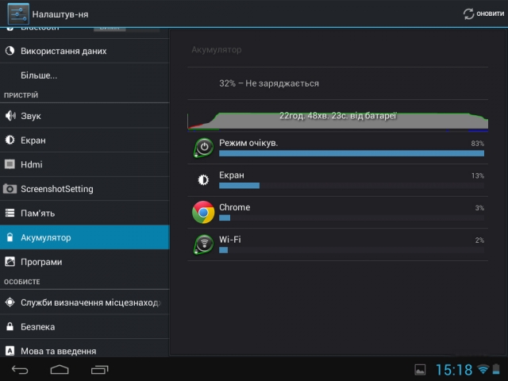This screenshot has height=381, width=508.
Task: Tap the Settings app icon in header
Action: (17, 13)
